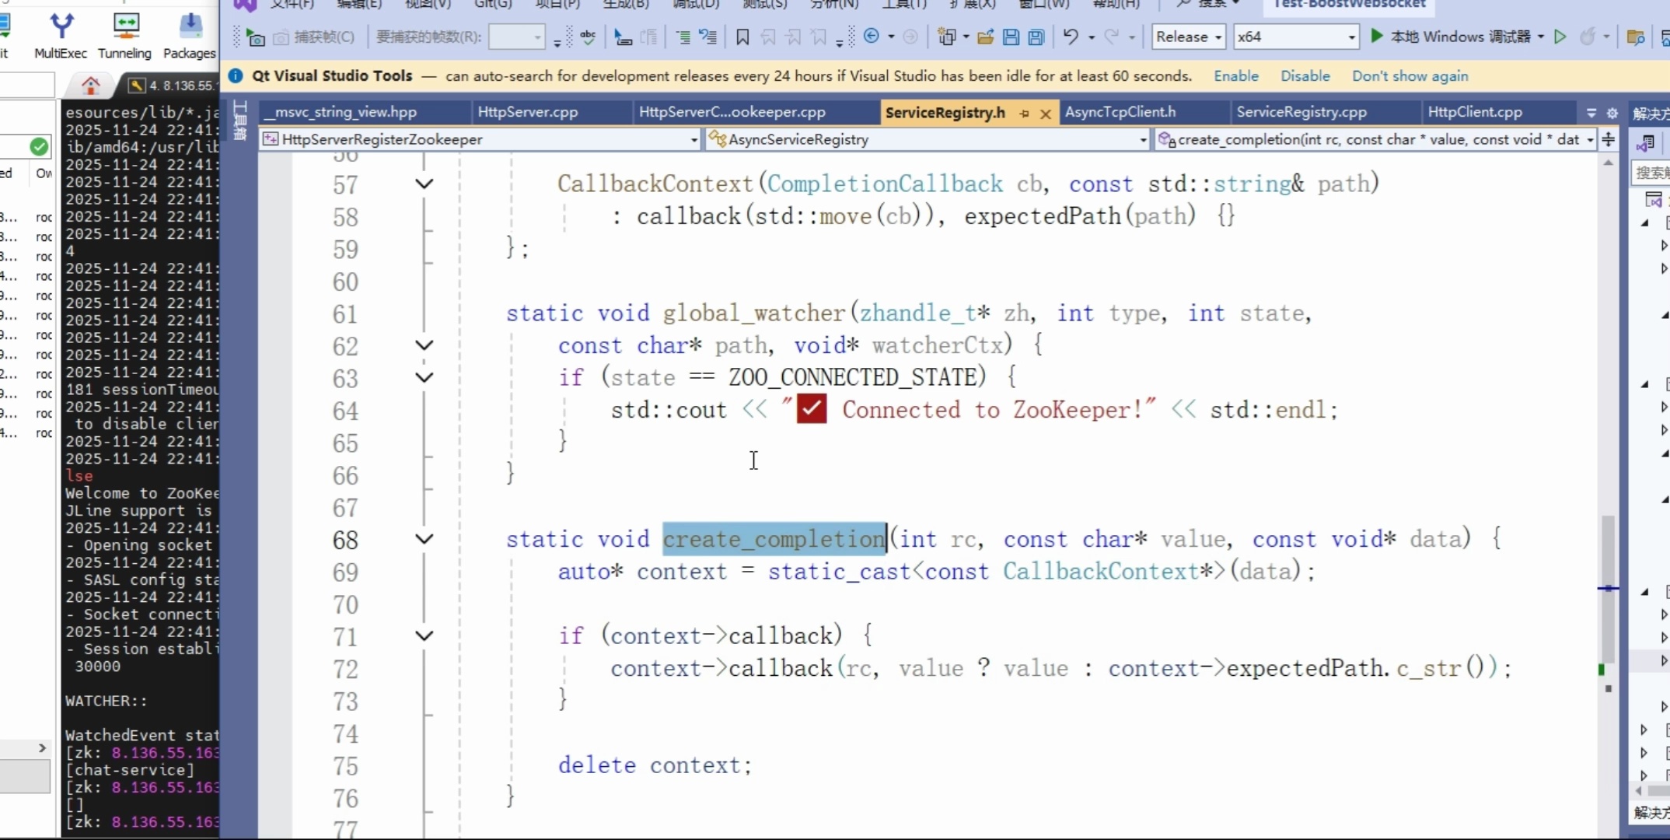Open HttpServerRegisterZookeeper project scope dropdown
This screenshot has width=1670, height=840.
(x=480, y=139)
